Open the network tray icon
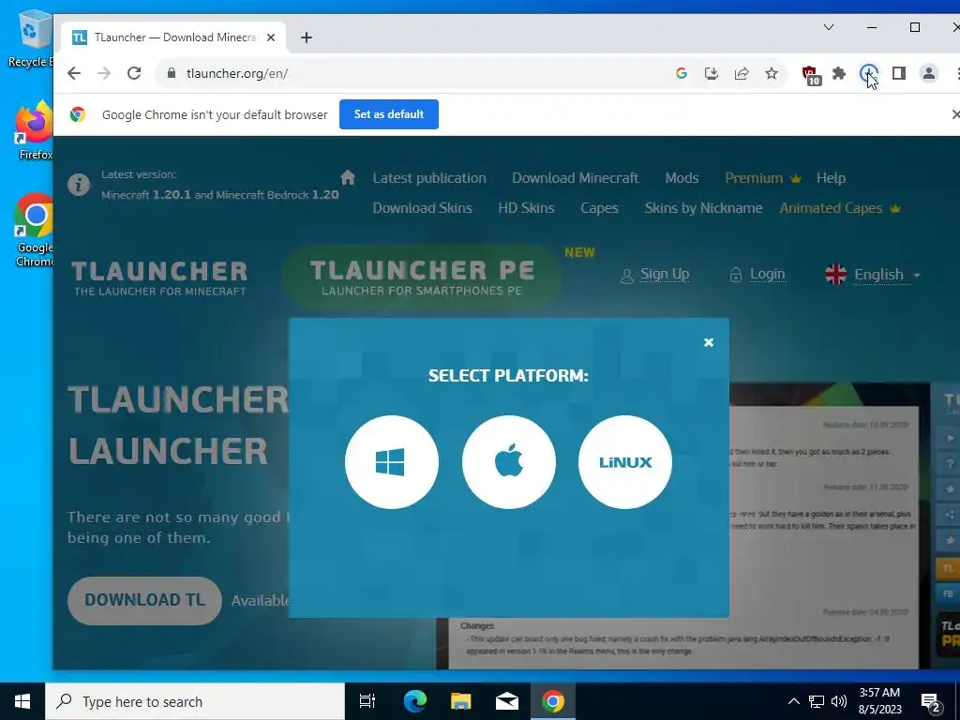 [817, 701]
